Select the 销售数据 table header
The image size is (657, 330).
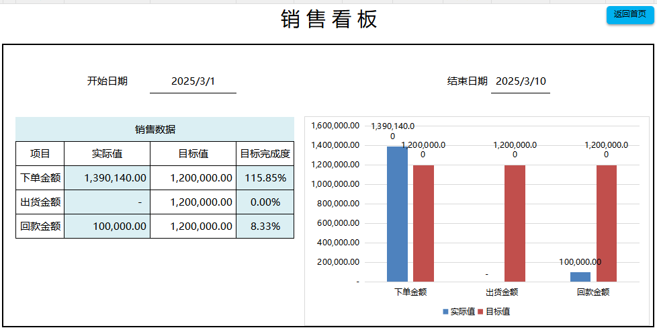(x=155, y=129)
